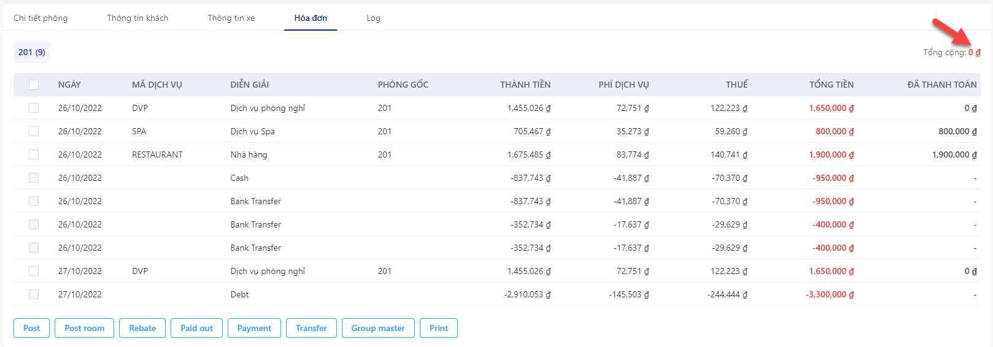Image resolution: width=993 pixels, height=347 pixels.
Task: Click the Post room button
Action: (84, 328)
